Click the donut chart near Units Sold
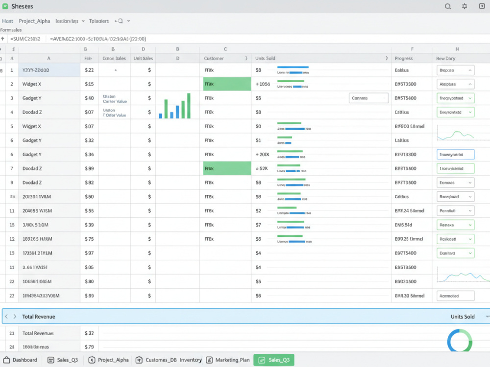 [460, 341]
